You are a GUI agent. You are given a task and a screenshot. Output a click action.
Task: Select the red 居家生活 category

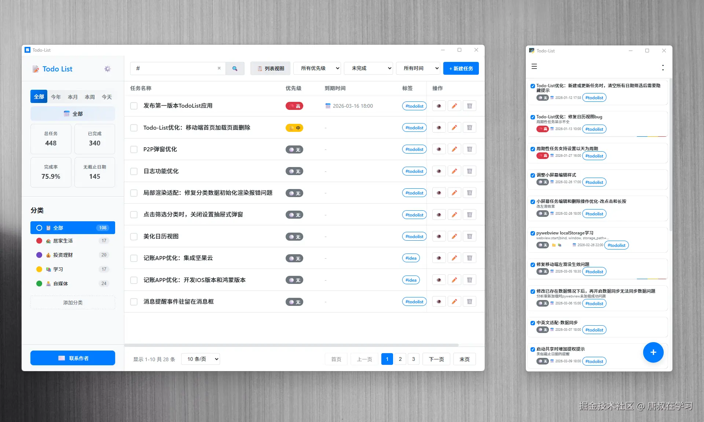[x=63, y=241]
